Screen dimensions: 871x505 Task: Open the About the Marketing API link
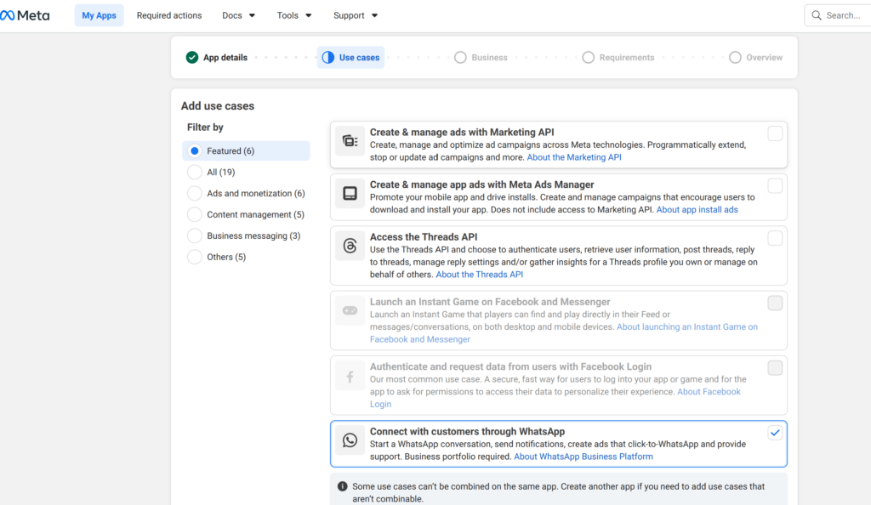574,157
